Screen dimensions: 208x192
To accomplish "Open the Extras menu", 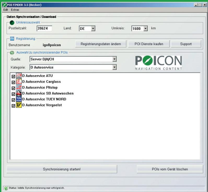I will click(15, 10).
